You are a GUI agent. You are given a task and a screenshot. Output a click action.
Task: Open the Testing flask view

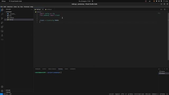[x=2, y=35]
